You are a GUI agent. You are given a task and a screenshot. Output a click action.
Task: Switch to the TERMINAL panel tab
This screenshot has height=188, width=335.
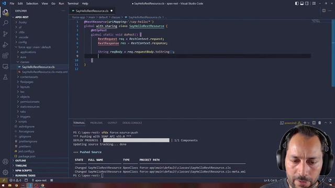click(79, 123)
